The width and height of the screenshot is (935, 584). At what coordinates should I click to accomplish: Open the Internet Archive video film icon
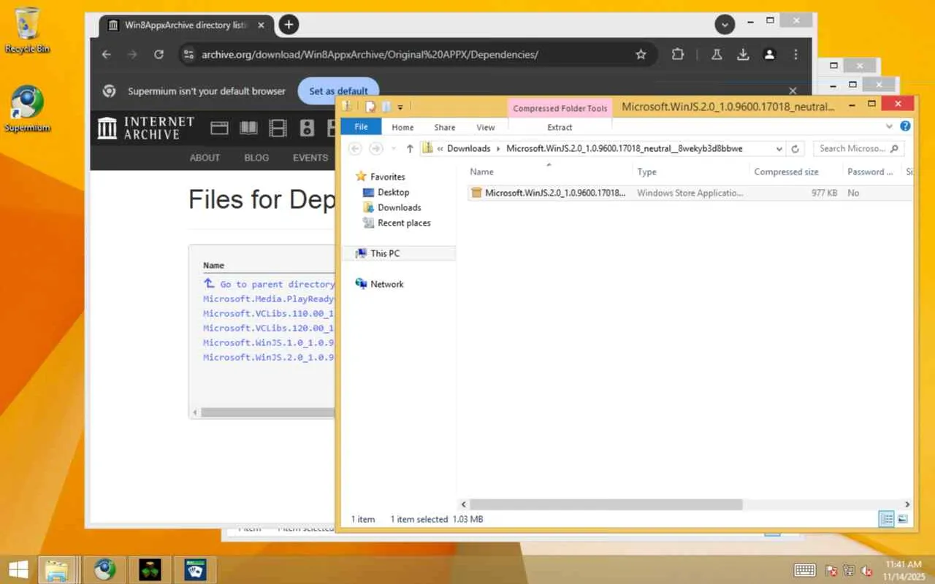(x=278, y=128)
